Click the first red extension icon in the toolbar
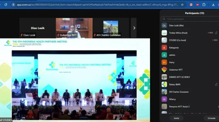 click(x=191, y=5)
